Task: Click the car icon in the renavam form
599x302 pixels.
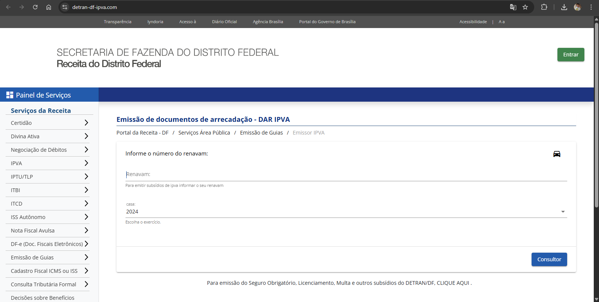Action: (557, 154)
